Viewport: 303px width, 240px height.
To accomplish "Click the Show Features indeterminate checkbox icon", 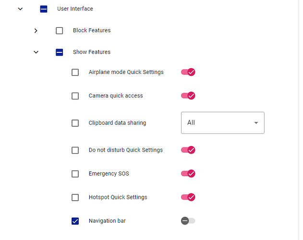I will tap(60, 52).
